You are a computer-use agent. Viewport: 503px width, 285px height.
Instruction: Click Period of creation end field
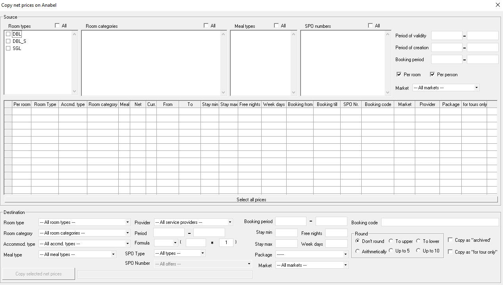(482, 48)
